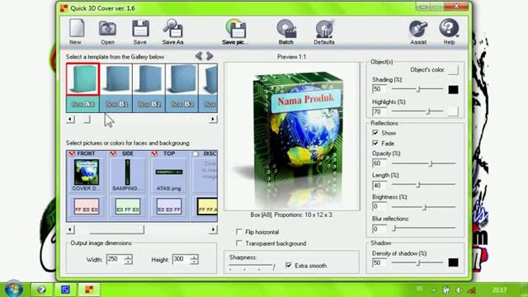
Task: Pick the FF E0 E0 pink color swatch
Action: [x=87, y=206]
